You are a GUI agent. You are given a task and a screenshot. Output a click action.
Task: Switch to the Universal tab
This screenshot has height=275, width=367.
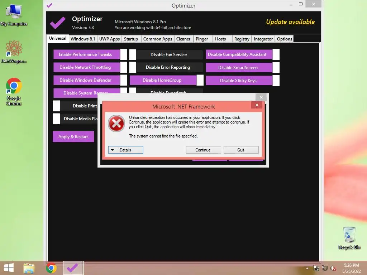point(58,38)
